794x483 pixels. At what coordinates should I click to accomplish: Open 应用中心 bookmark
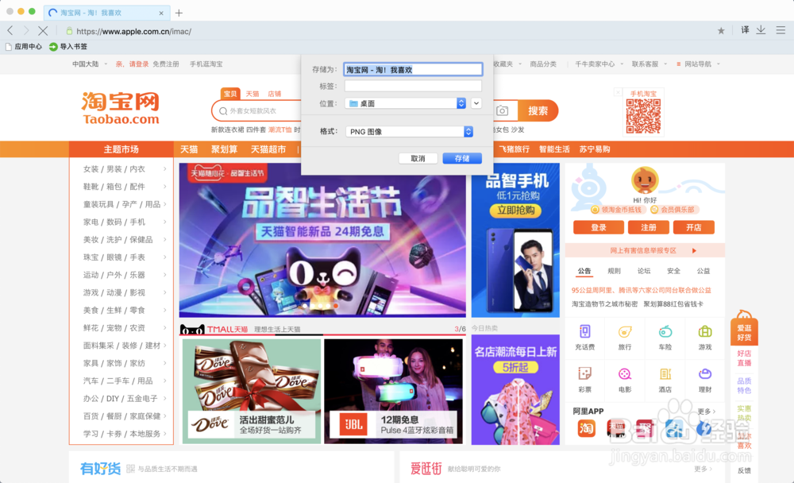[x=23, y=47]
